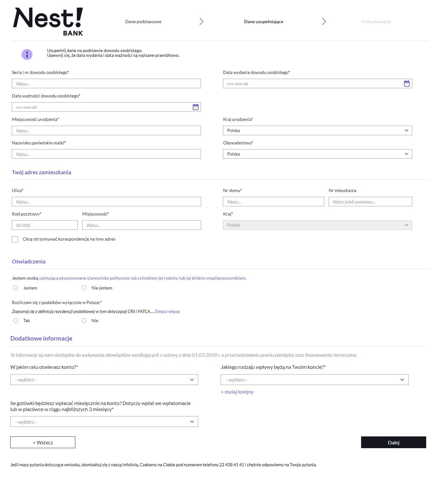Choose 'Tak' for taxes only in Poland
Image resolution: width=430 pixels, height=478 pixels.
coord(16,321)
